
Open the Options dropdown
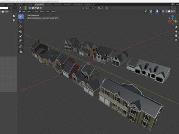click(x=174, y=8)
